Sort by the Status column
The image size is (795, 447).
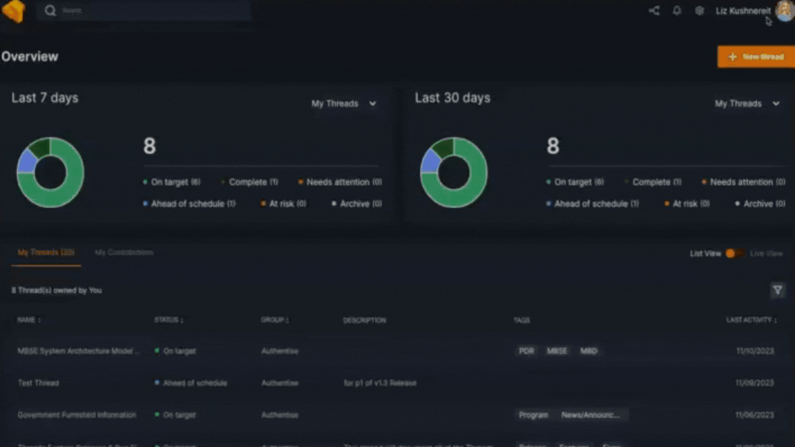point(169,320)
